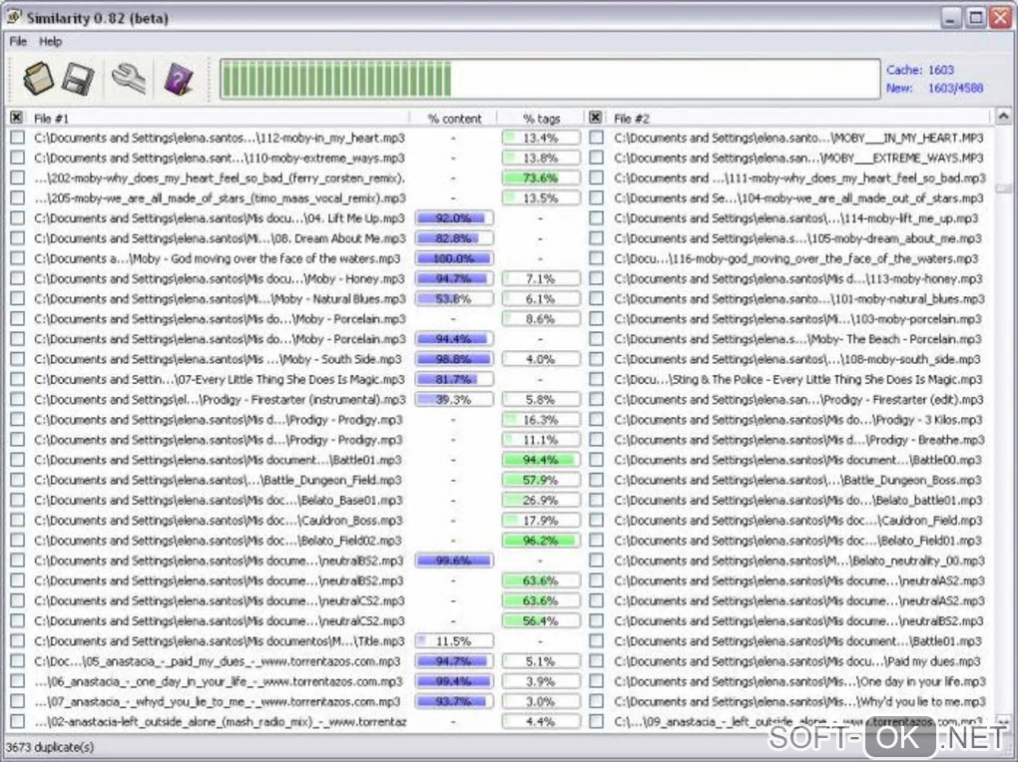
Task: Click the 92.0% content value
Action: pyautogui.click(x=454, y=218)
